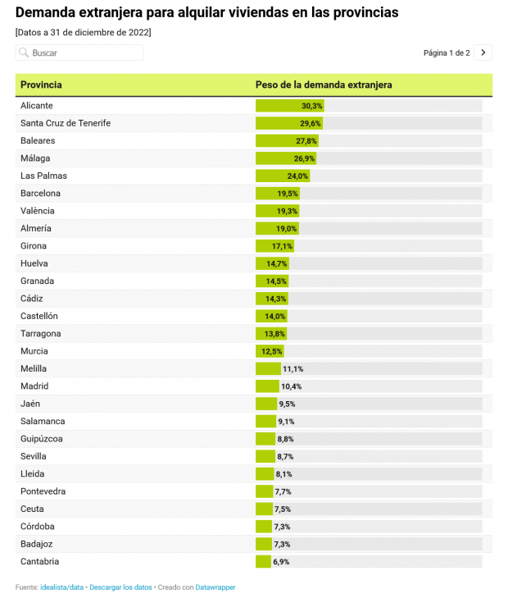Open the idealista/data source link

click(x=62, y=587)
